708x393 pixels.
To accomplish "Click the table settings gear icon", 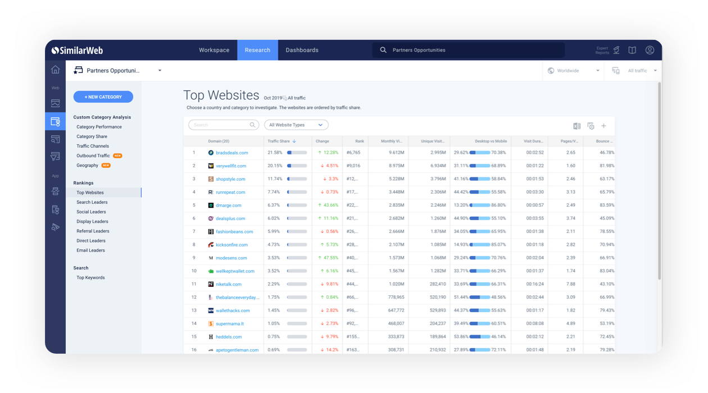I will click(x=591, y=126).
